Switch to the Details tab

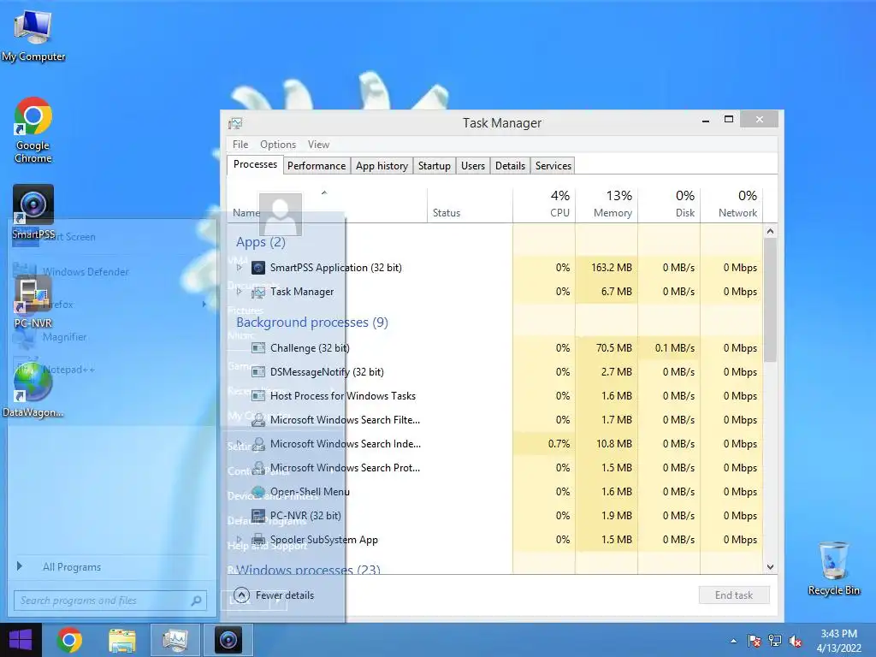coord(510,166)
